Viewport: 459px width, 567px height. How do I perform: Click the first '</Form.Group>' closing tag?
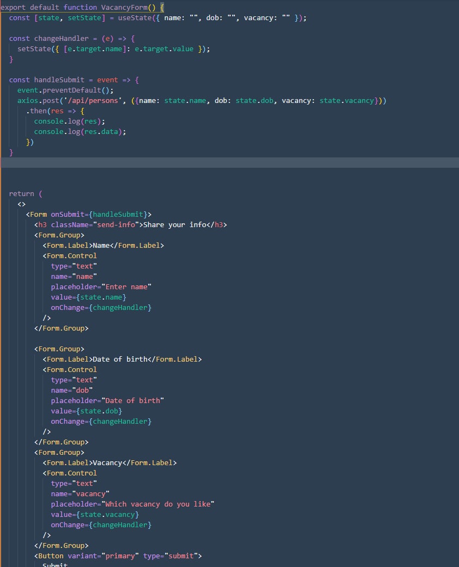click(61, 328)
